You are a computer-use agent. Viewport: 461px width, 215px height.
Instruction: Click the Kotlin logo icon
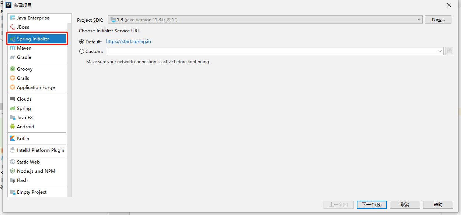(13, 138)
